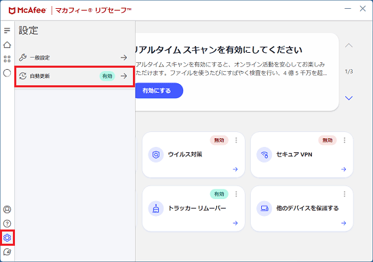
Task: Click the circle icon in the sidebar
Action: (7, 73)
